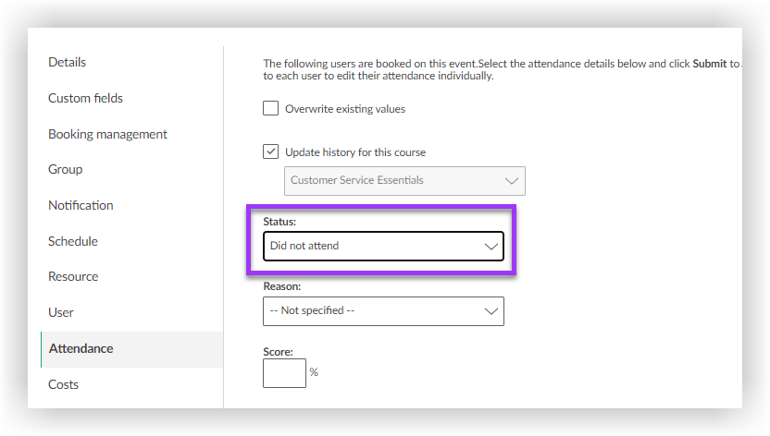Click the chevron on the course selector
This screenshot has width=770, height=436.
click(x=512, y=180)
